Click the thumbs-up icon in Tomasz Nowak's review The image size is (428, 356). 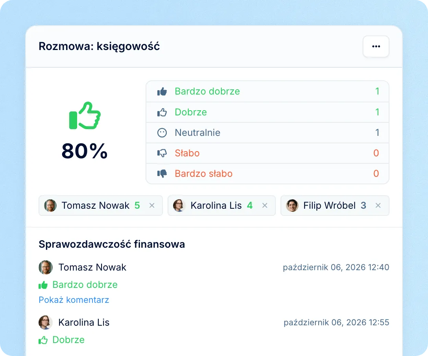43,285
